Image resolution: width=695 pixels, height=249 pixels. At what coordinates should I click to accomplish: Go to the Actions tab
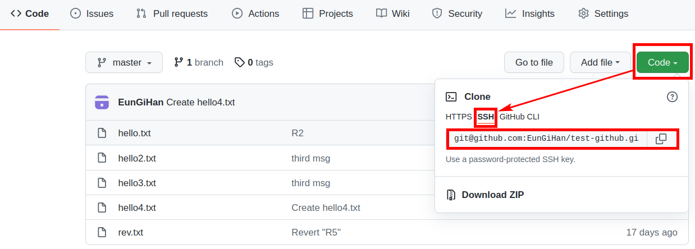pos(255,13)
